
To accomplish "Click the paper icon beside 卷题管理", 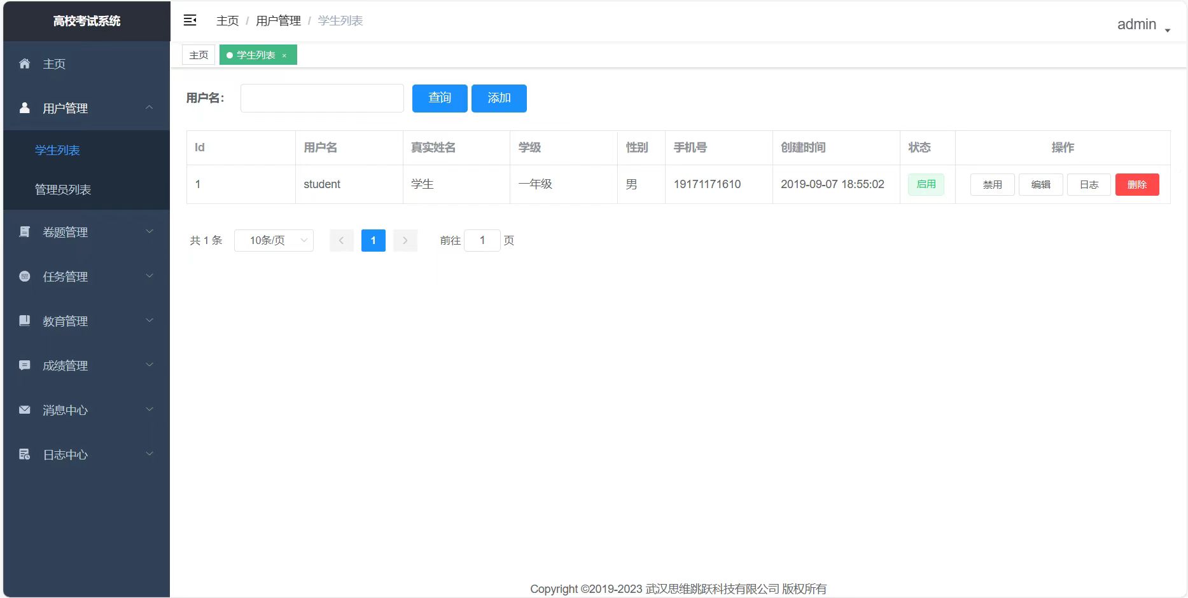I will [x=25, y=232].
